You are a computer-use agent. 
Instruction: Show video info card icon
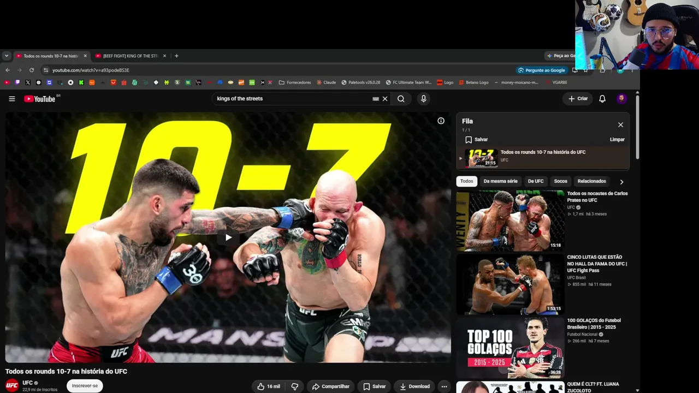pos(441,121)
